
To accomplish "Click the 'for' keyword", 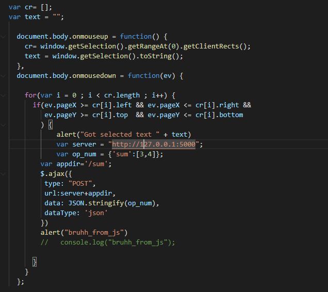I will pyautogui.click(x=30, y=95).
